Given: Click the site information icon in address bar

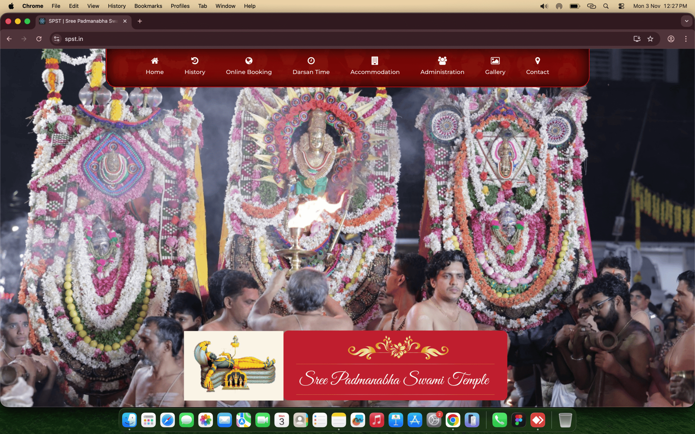Looking at the screenshot, I should (x=57, y=39).
